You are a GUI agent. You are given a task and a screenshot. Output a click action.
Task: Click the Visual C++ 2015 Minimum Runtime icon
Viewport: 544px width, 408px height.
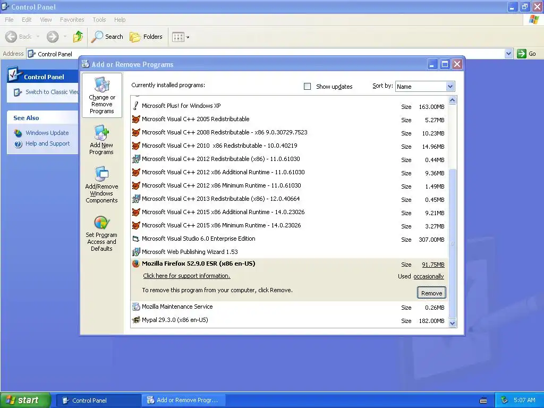tap(136, 225)
